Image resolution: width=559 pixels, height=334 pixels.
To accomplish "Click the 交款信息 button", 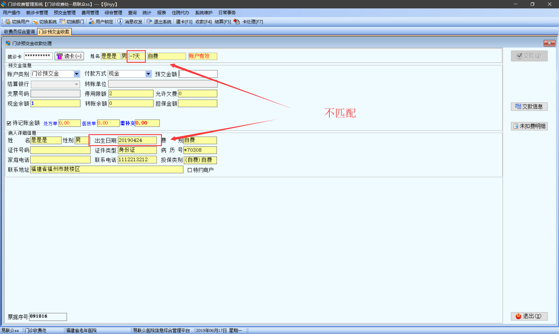I will click(x=529, y=107).
